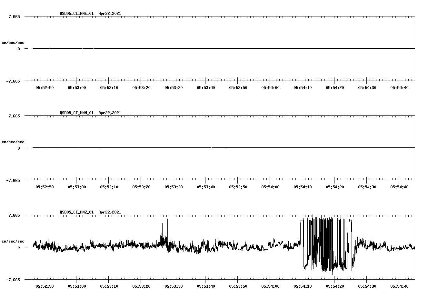This screenshot has height=298, width=438.
Task: Select the 05:53:30 tick label under HNE trace
Action: point(173,87)
